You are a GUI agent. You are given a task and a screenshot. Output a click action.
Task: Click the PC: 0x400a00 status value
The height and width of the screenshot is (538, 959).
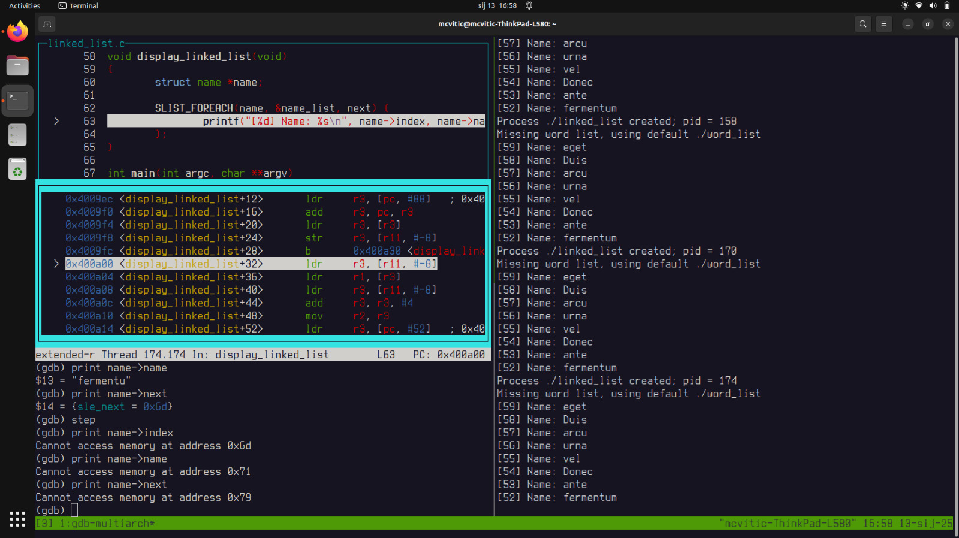(449, 355)
